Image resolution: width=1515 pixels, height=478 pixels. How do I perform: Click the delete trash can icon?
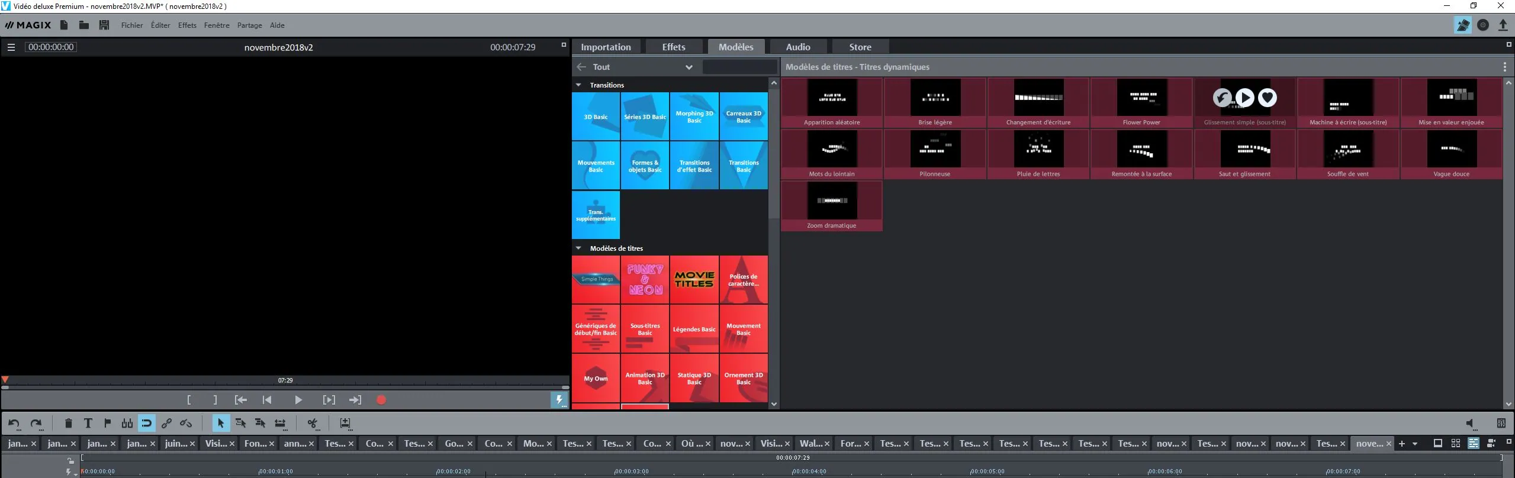point(69,423)
